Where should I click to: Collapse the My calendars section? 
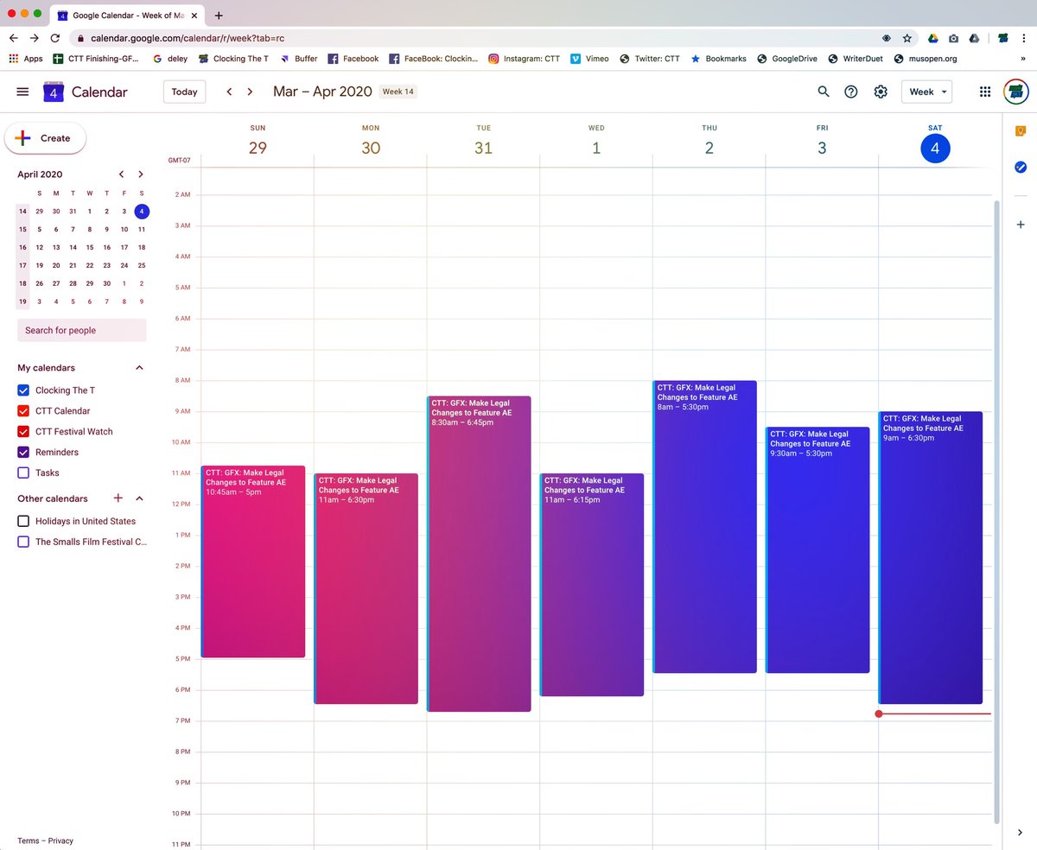click(139, 368)
